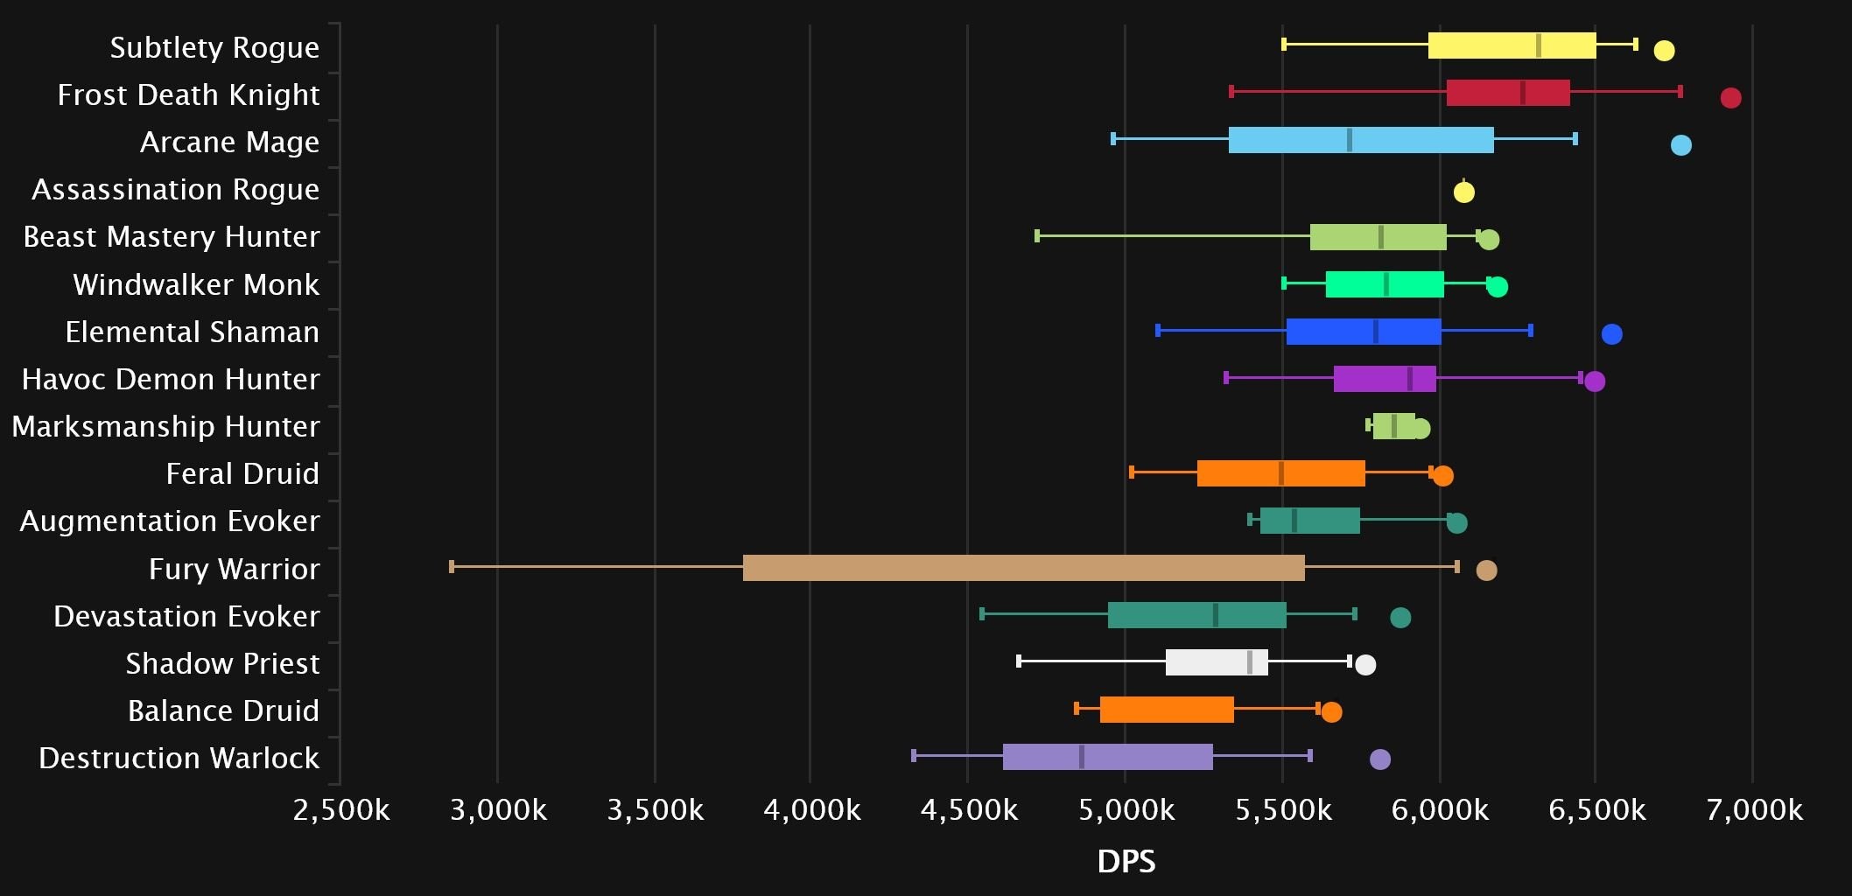Image resolution: width=1852 pixels, height=896 pixels.
Task: Click the Arcane Mage row label
Action: coord(229,142)
